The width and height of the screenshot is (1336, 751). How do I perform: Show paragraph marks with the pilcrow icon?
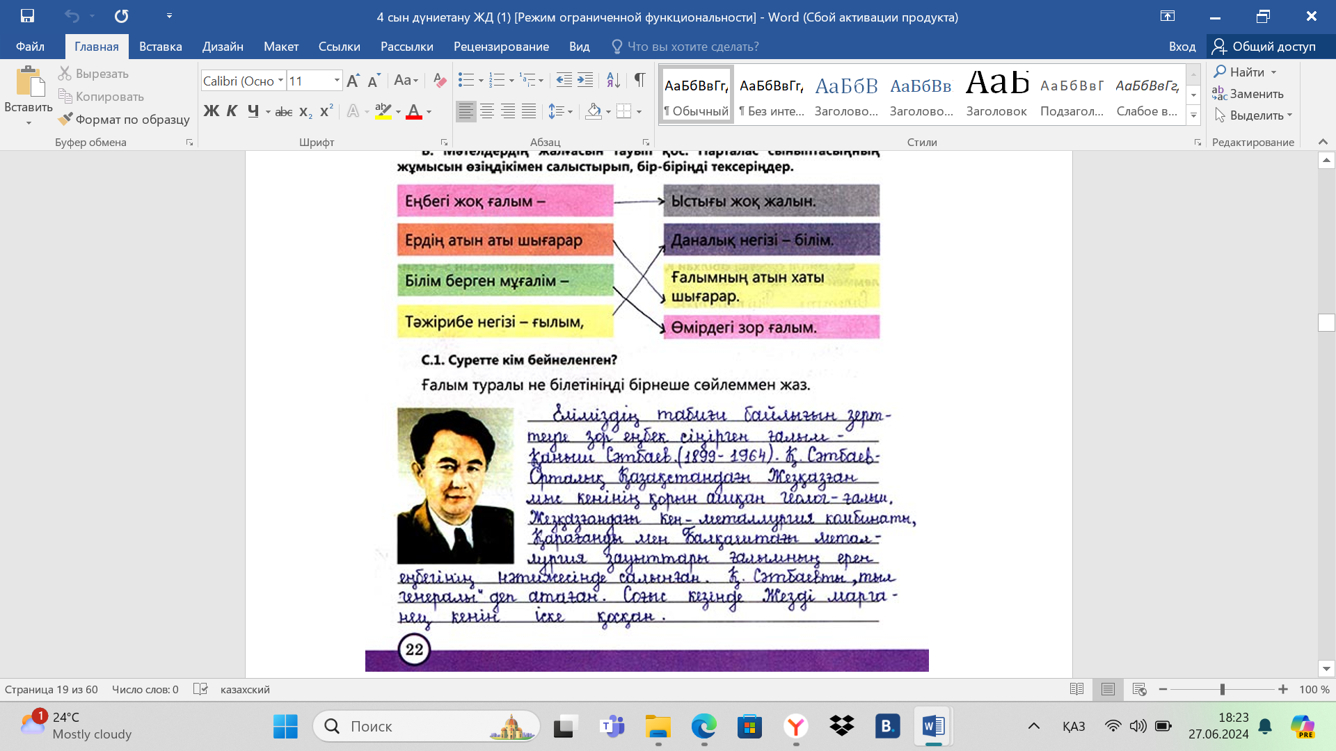pyautogui.click(x=639, y=80)
